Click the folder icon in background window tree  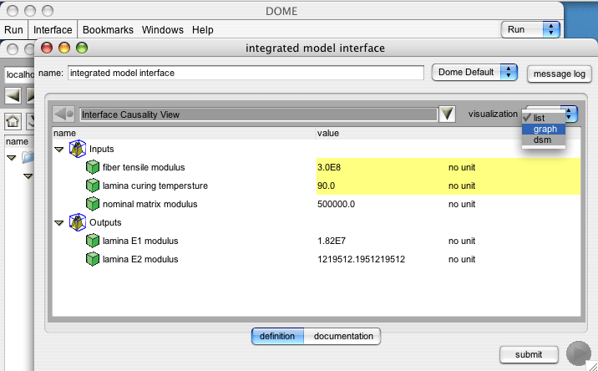point(28,157)
